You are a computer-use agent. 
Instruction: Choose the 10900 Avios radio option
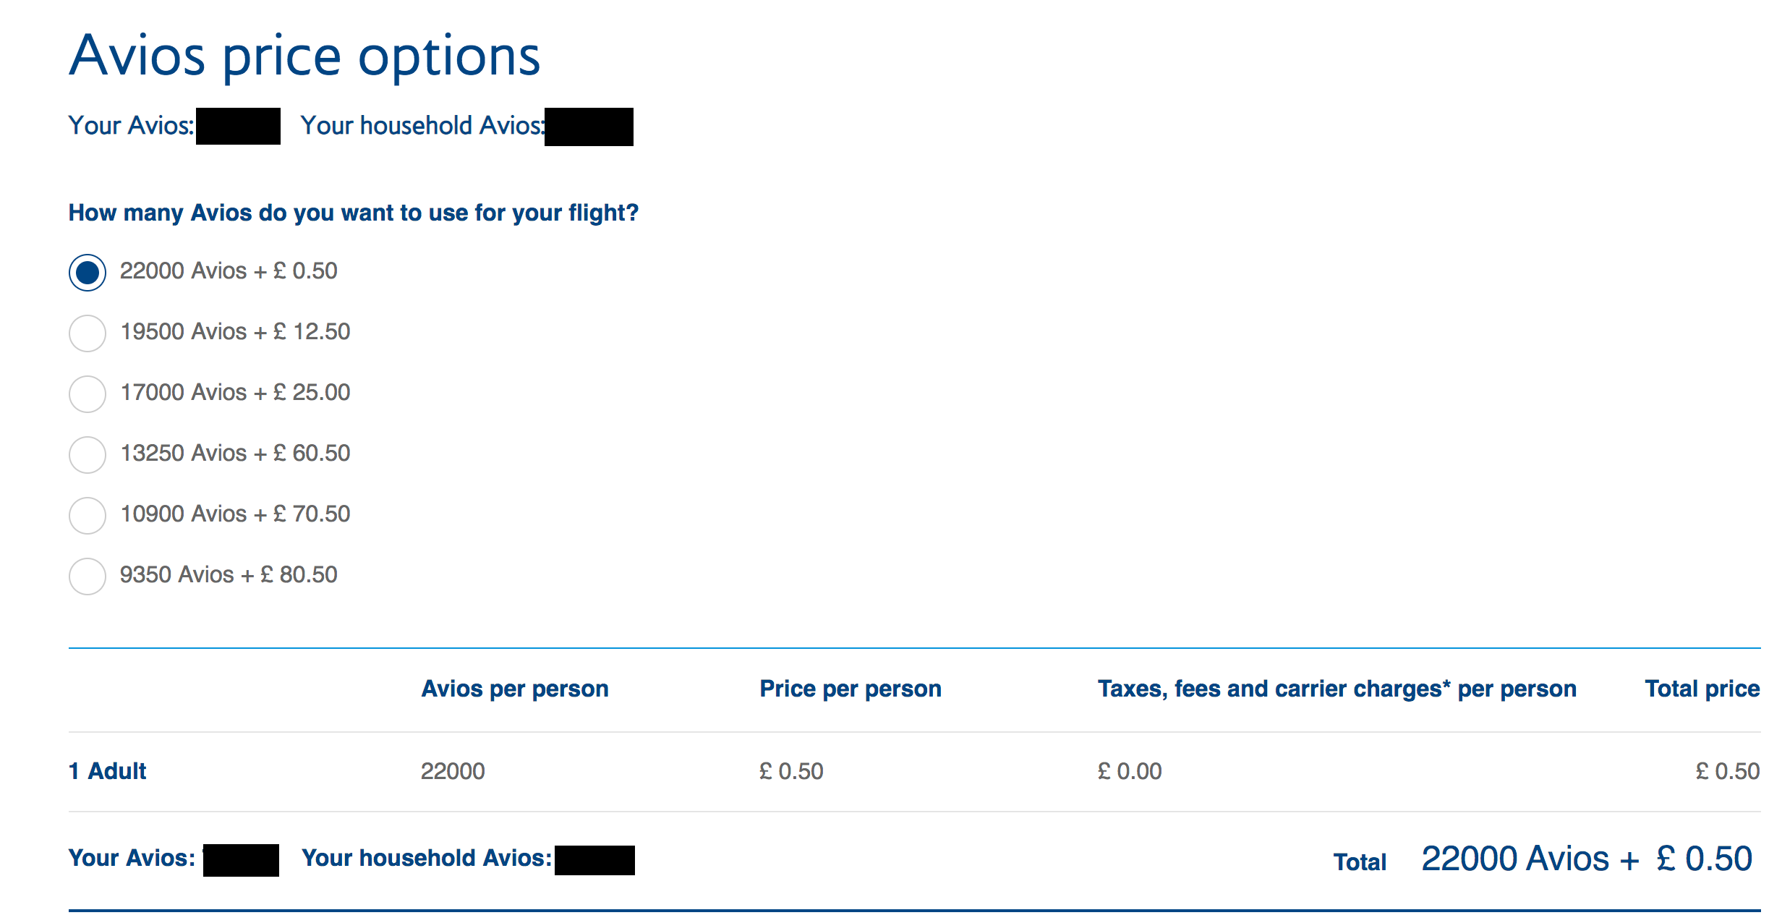[x=88, y=516]
